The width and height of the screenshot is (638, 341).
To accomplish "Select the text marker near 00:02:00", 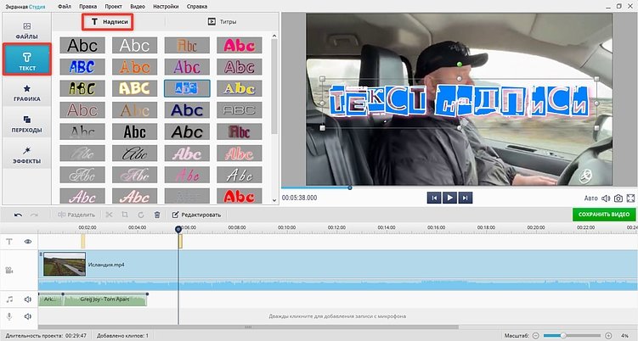I will tap(83, 242).
